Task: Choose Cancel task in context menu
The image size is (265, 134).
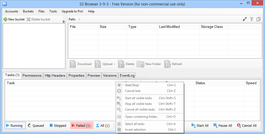Action: [150, 91]
